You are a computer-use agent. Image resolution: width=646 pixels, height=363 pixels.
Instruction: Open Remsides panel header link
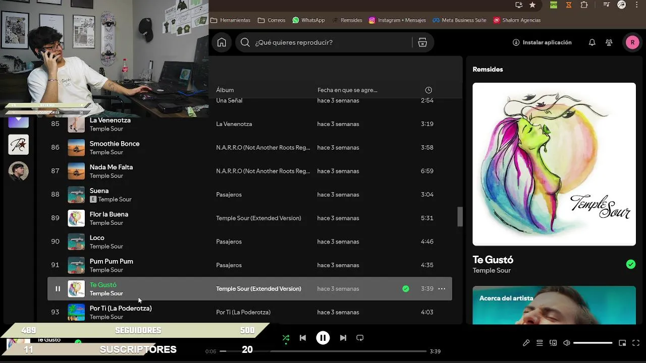click(x=488, y=70)
